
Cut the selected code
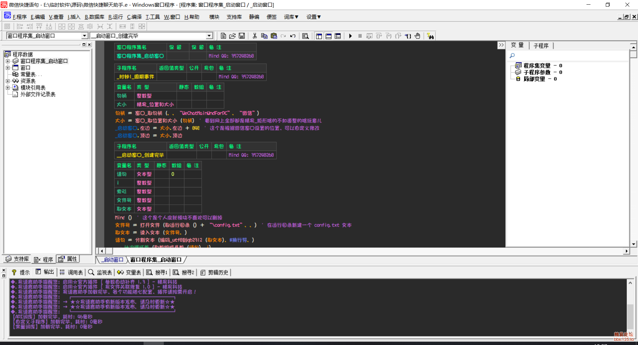[x=255, y=36]
